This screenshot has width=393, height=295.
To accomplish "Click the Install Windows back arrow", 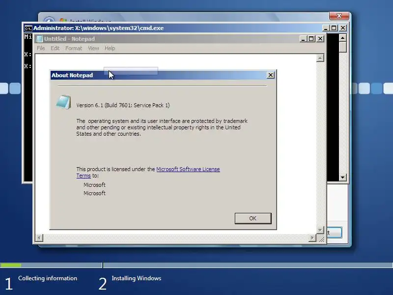I will tap(49, 20).
